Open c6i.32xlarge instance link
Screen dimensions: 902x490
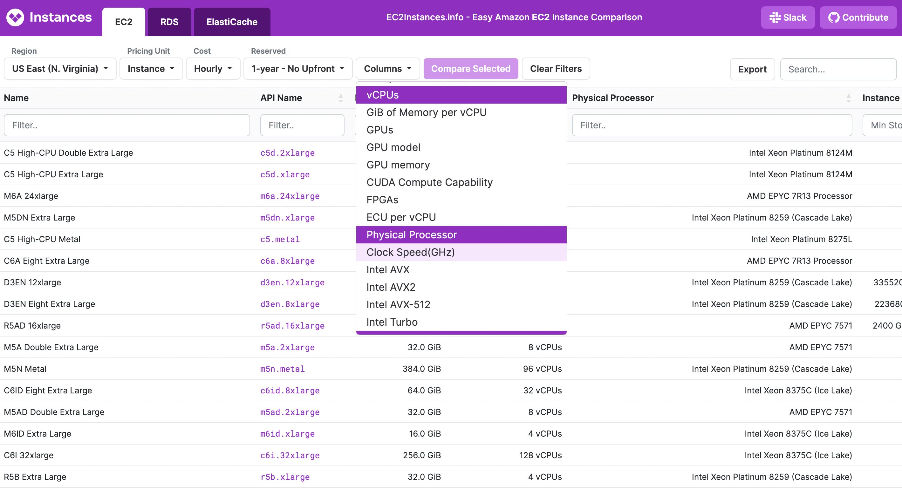[x=290, y=456]
